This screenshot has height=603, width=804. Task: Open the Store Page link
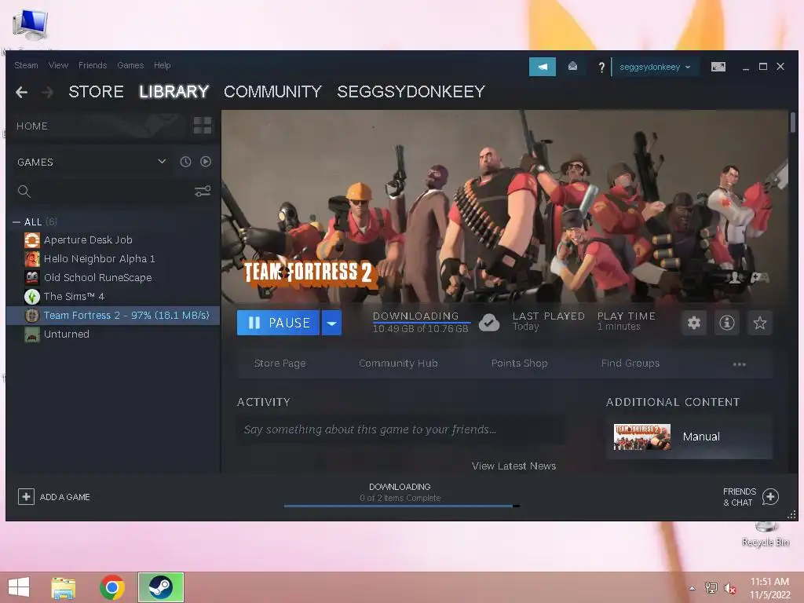(x=280, y=364)
